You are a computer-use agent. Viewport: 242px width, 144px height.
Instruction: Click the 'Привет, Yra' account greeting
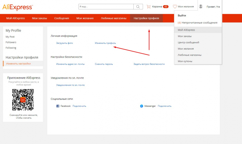(x=213, y=7)
